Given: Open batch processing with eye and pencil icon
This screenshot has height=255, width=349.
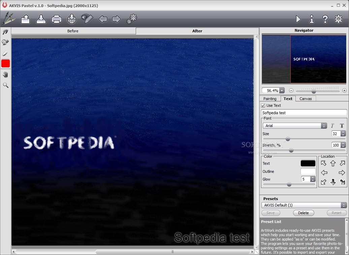Looking at the screenshot, I should (87, 19).
